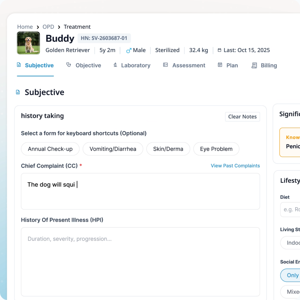This screenshot has height=300, width=300.
Task: Click the Billing receipt icon
Action: click(254, 65)
